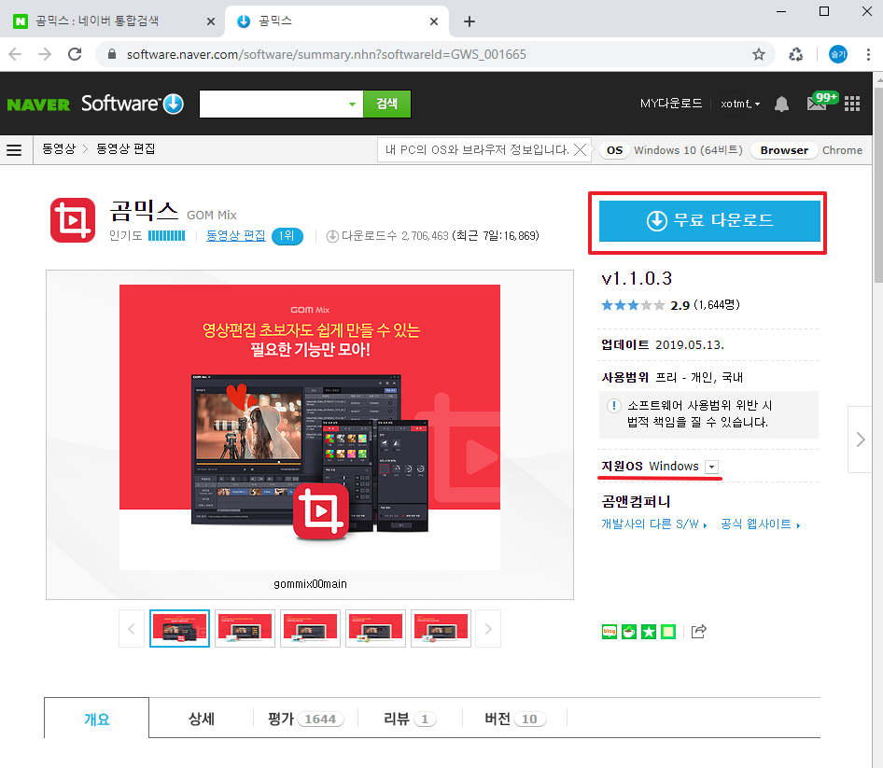Screen dimensions: 883x768
Task: Click the green square memo share icon
Action: 668,632
